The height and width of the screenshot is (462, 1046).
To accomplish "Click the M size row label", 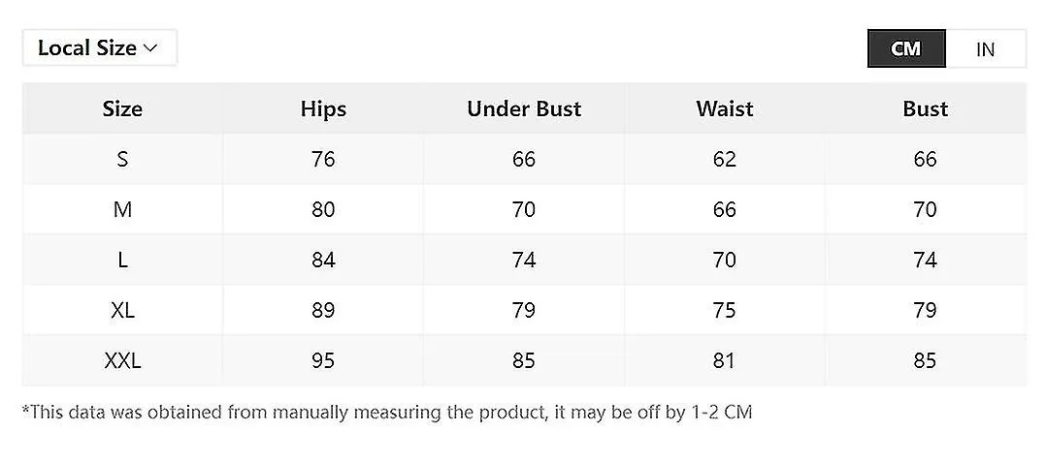I will tap(122, 210).
